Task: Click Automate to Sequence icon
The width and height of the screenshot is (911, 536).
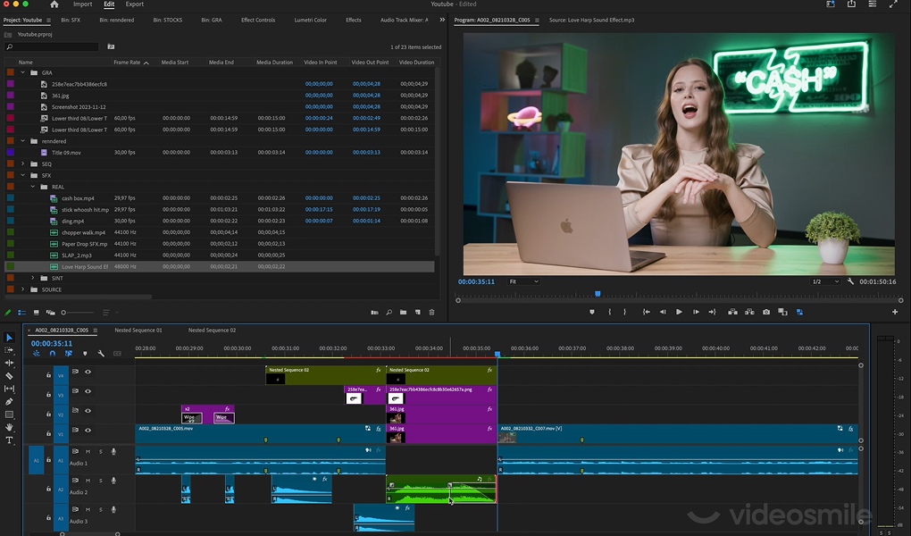Action: click(374, 313)
